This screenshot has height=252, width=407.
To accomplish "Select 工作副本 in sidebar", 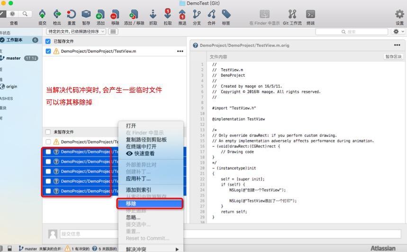I will click(x=21, y=40).
